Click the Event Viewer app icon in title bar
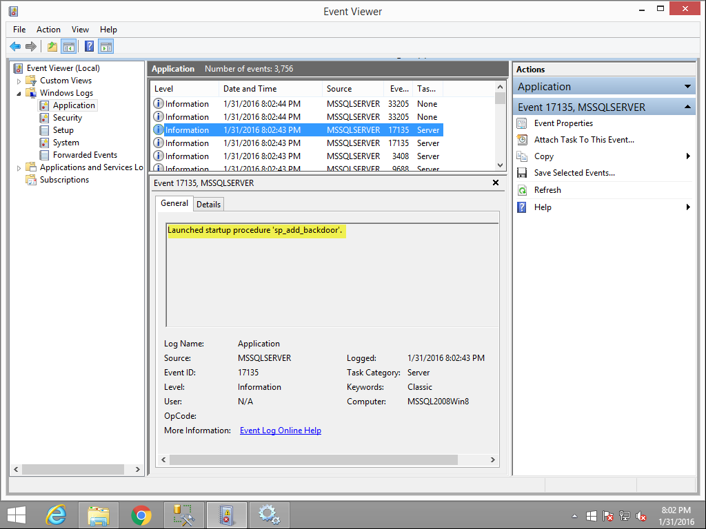This screenshot has width=706, height=529. pyautogui.click(x=14, y=11)
